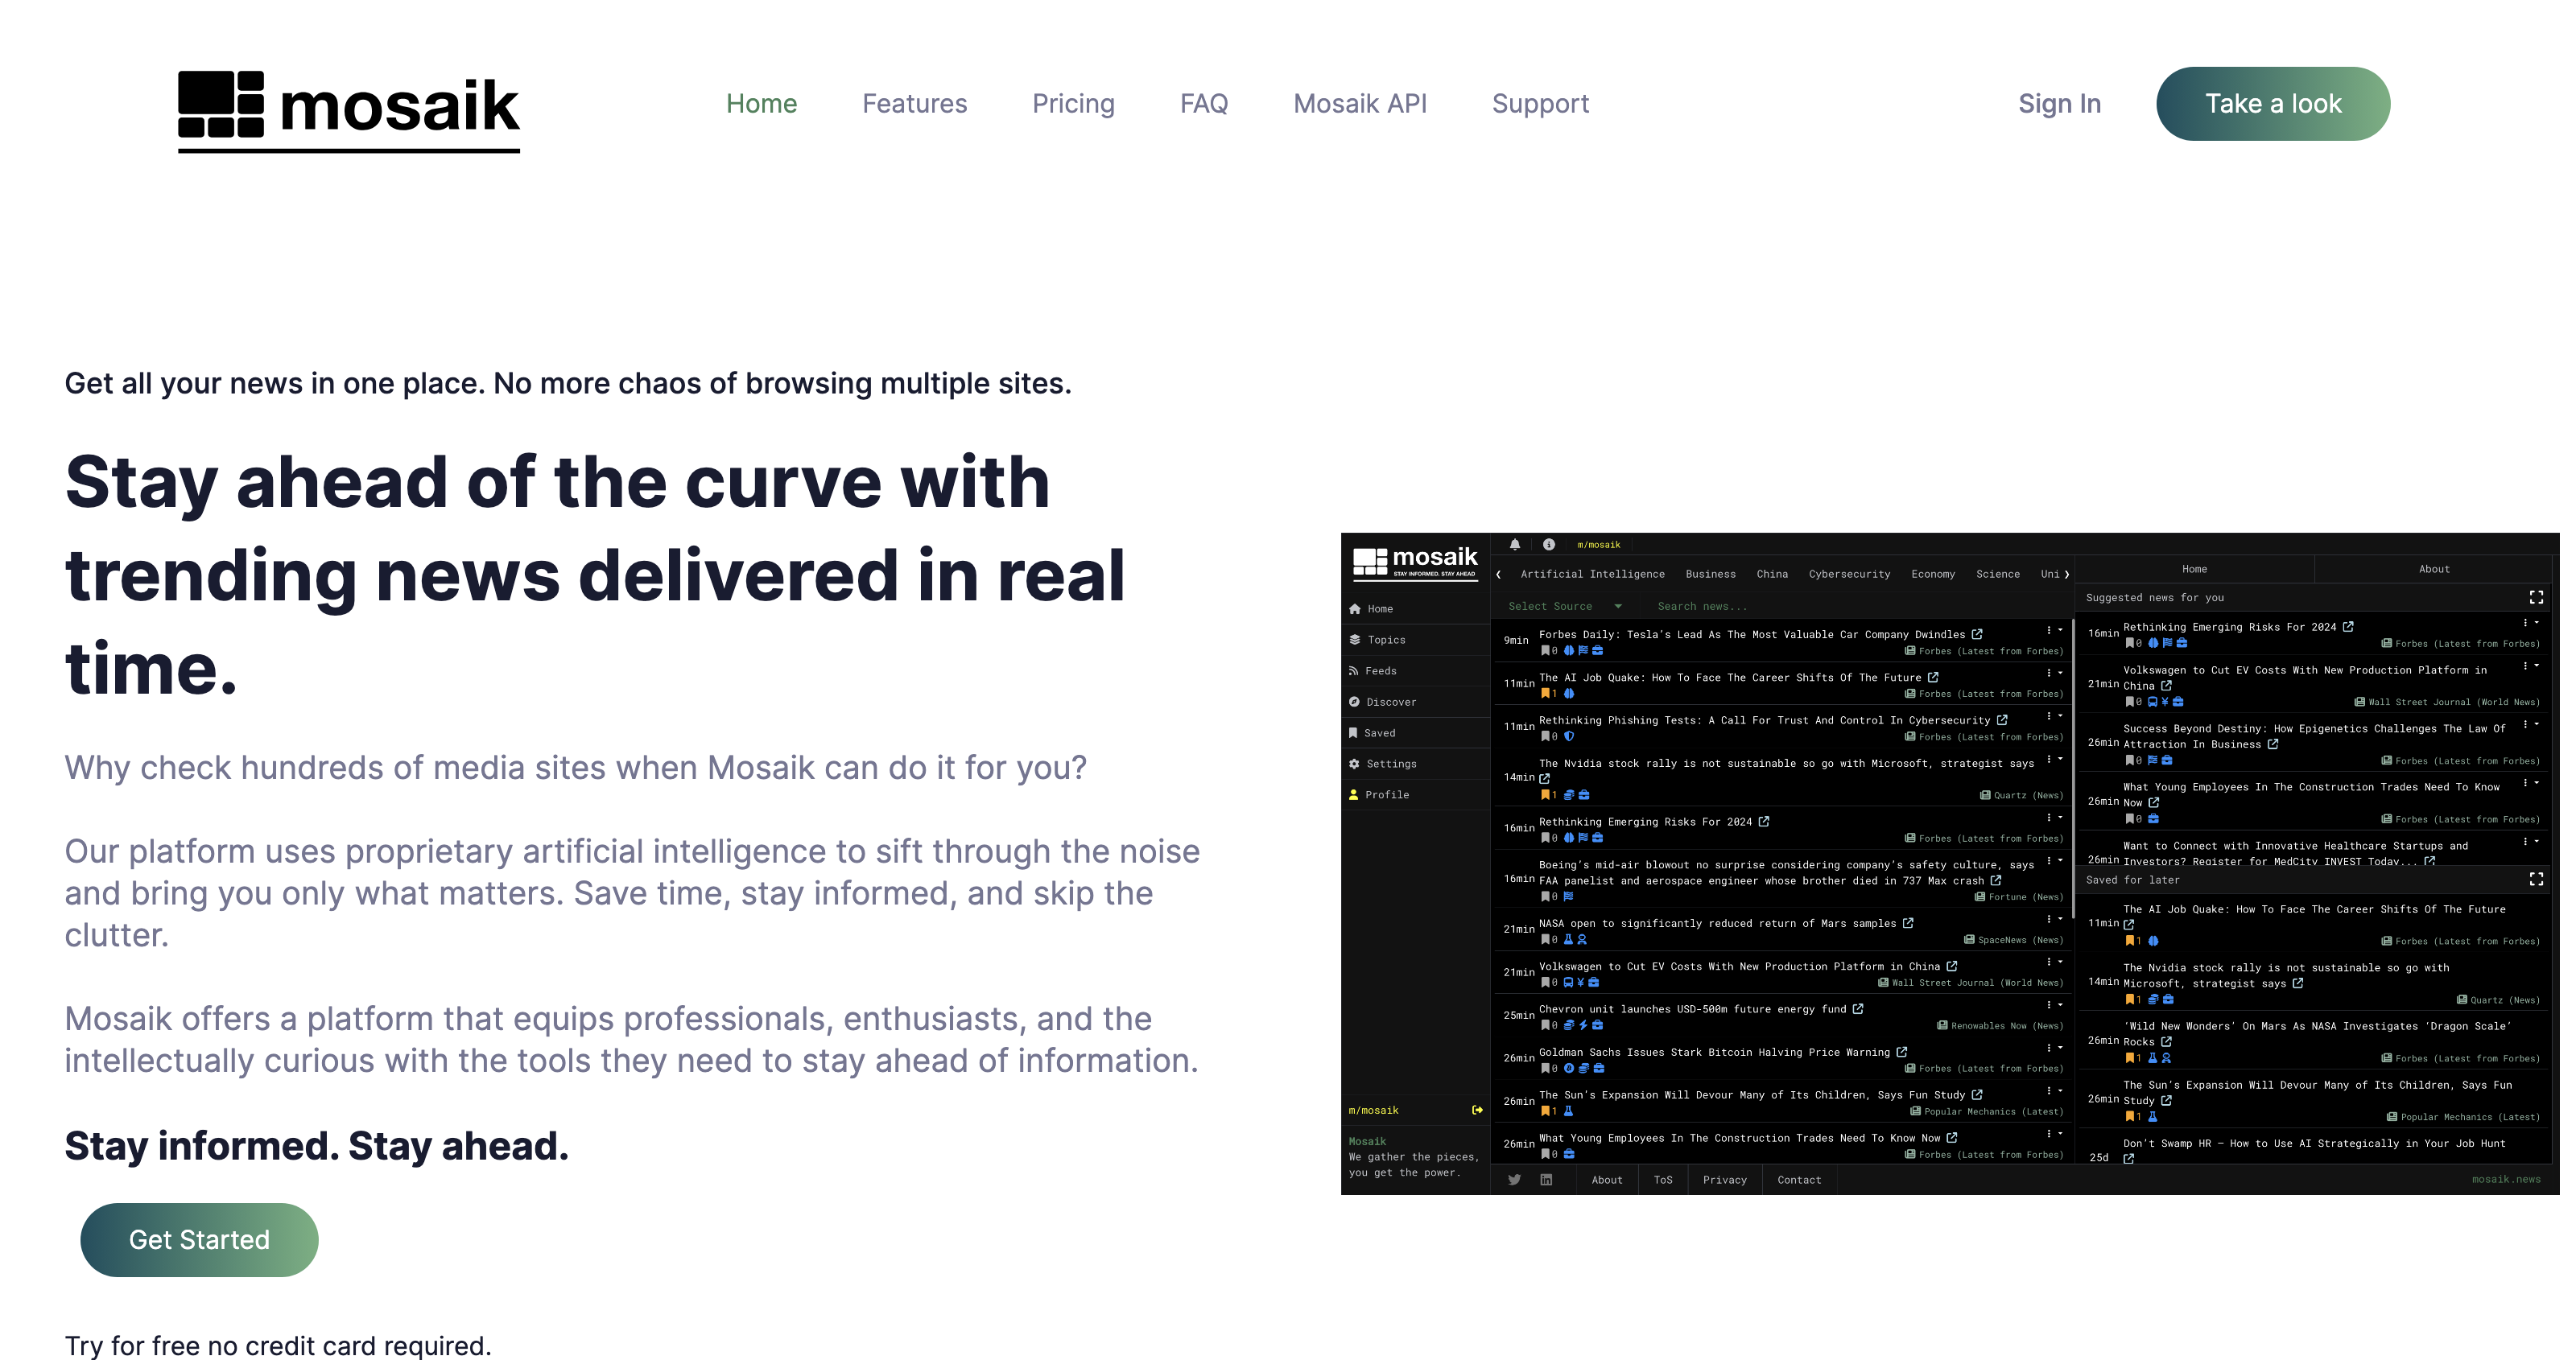Open Discover in the dark app sidebar
Screen dimensions: 2576x1360
click(x=1415, y=702)
